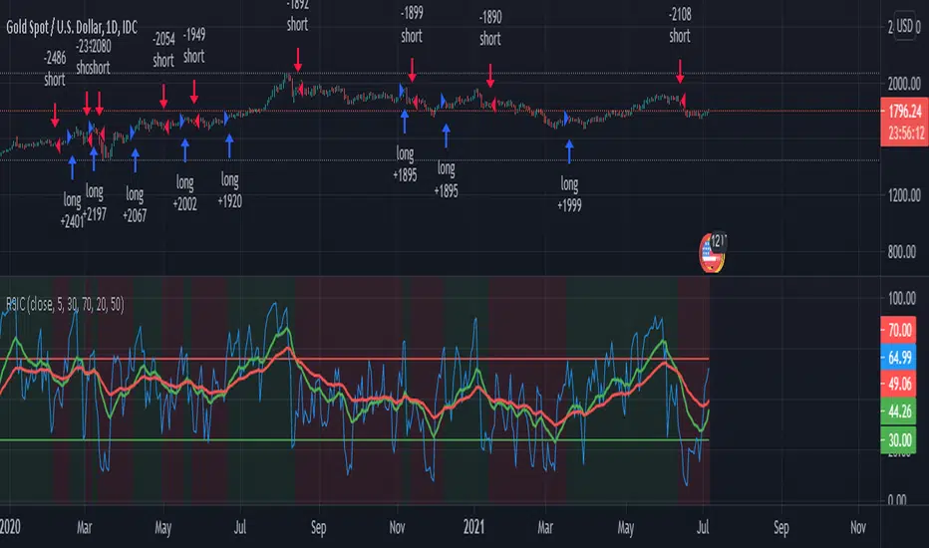Select the long +1920 trade label

point(229,190)
